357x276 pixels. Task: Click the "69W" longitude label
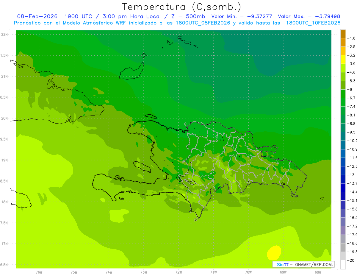coord(283,272)
